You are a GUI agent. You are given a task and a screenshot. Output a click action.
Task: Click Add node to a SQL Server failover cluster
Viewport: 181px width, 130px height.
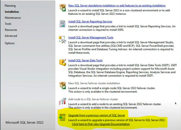(93, 99)
